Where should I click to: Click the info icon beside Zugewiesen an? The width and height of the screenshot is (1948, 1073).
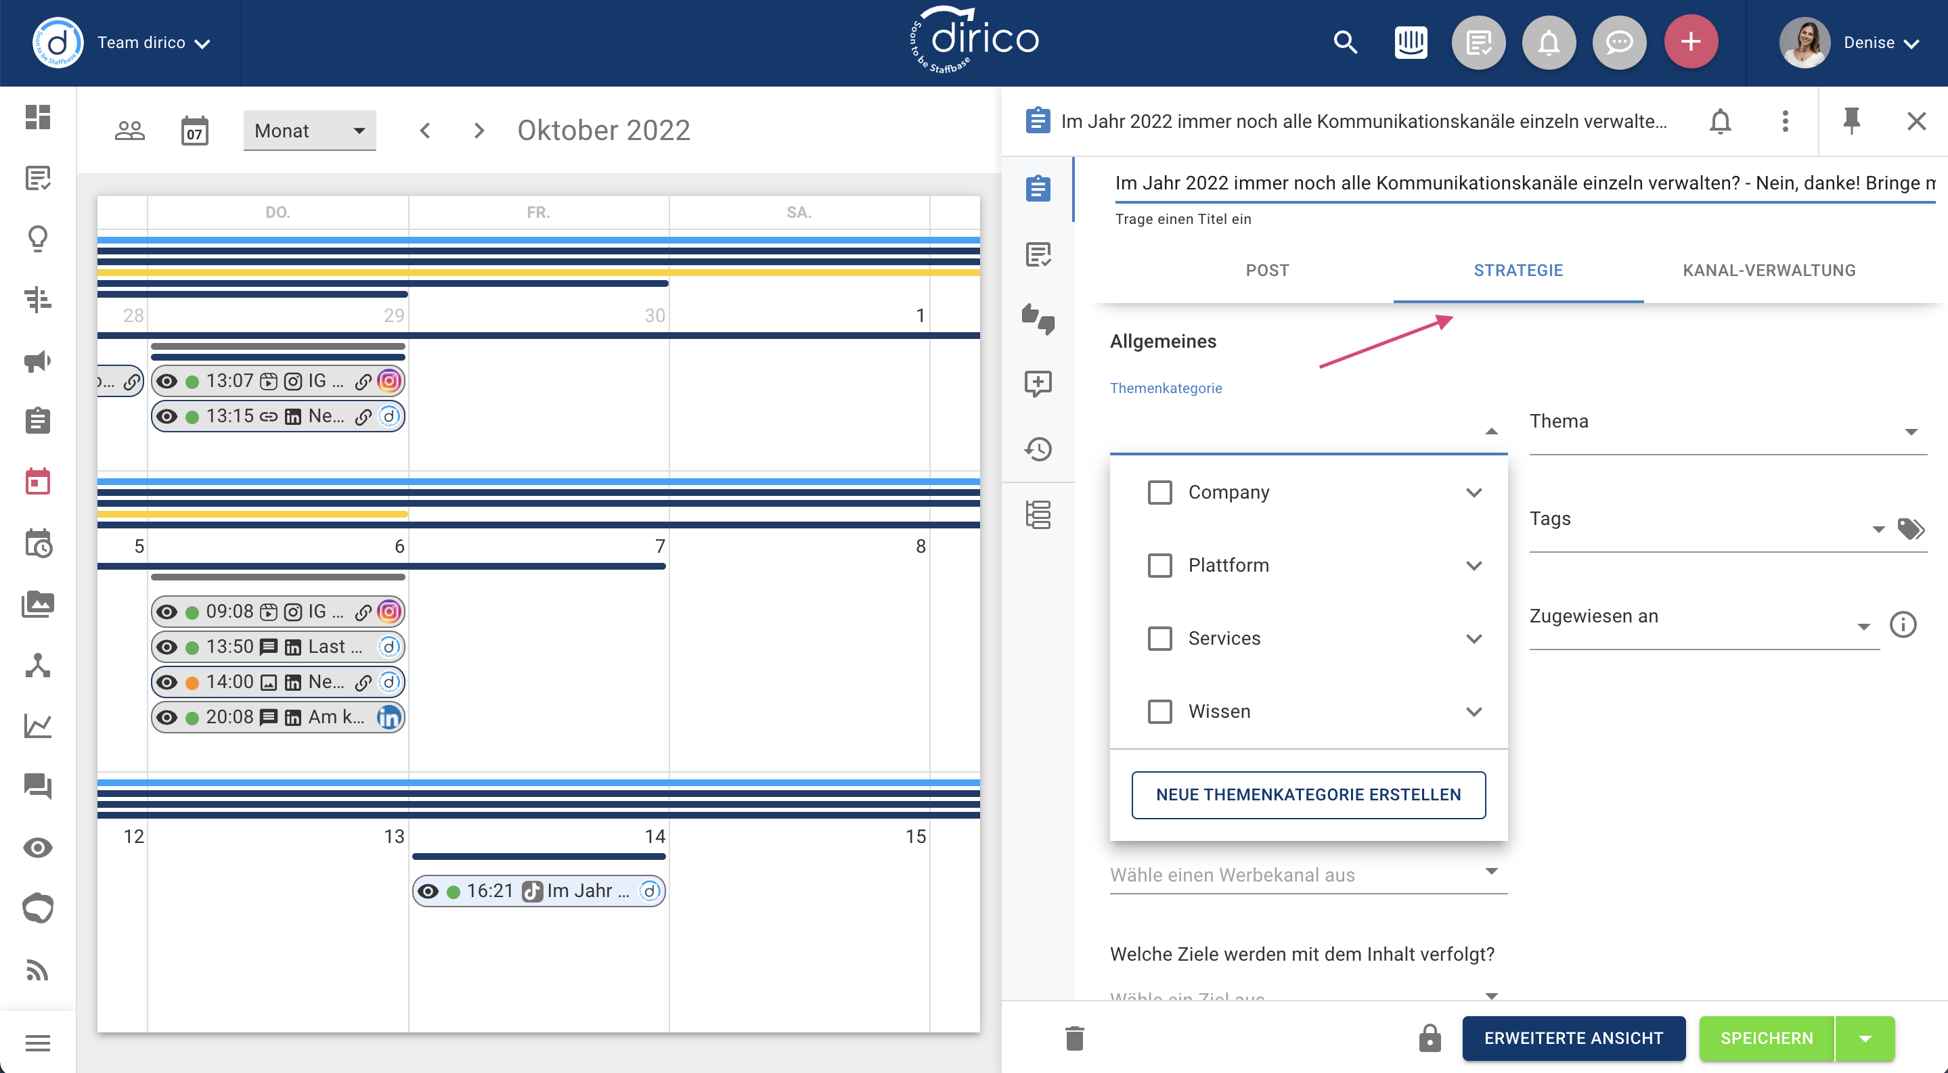click(x=1903, y=624)
